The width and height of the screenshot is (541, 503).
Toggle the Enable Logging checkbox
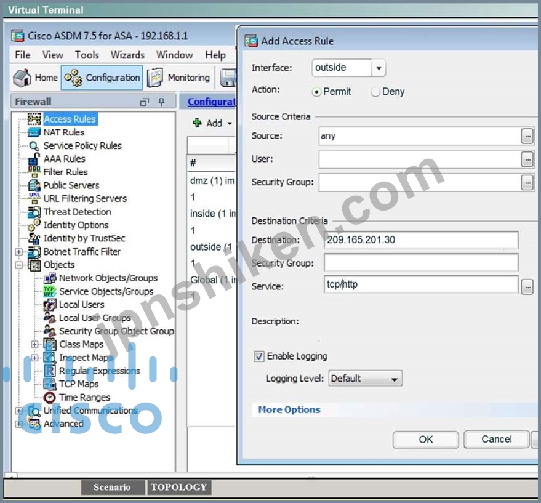click(259, 356)
